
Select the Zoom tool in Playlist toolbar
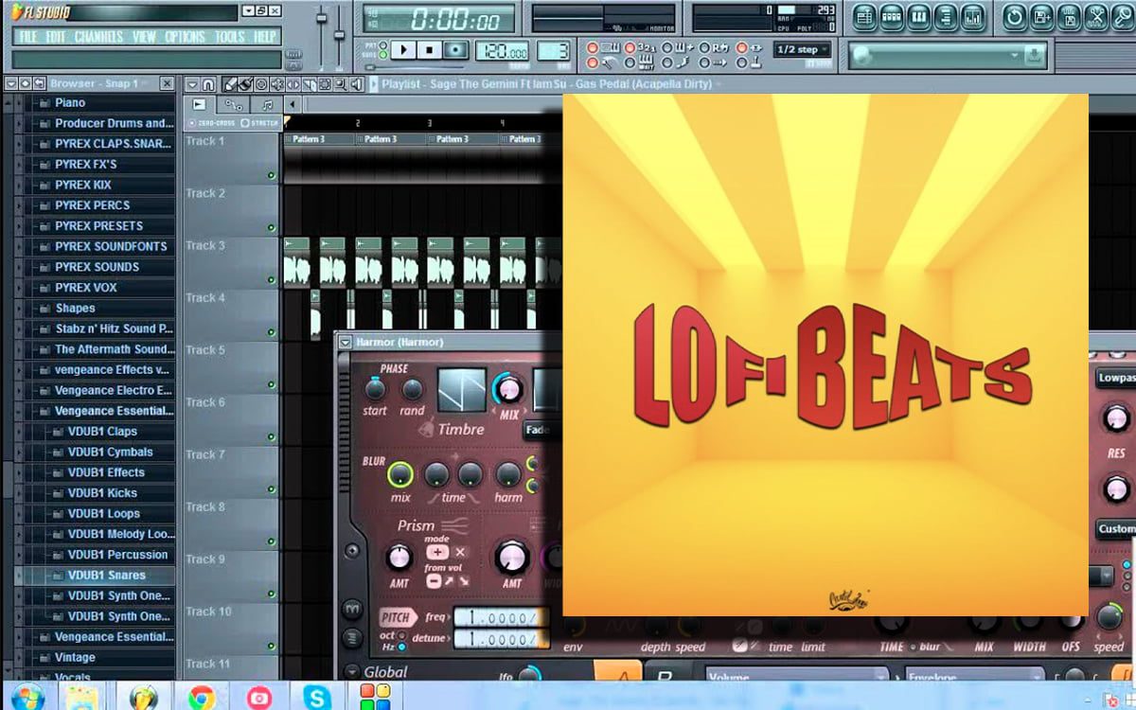pyautogui.click(x=340, y=84)
